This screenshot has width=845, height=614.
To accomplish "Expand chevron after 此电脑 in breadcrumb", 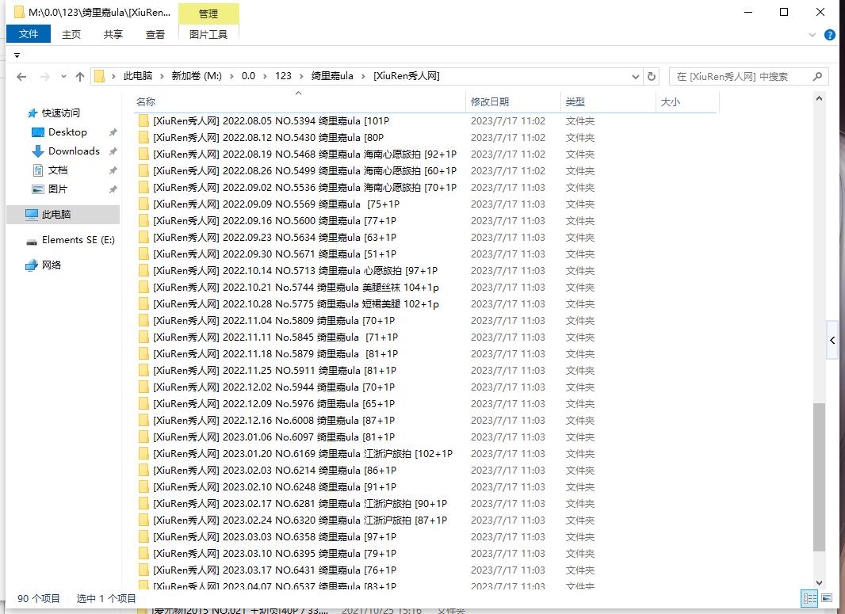I will pyautogui.click(x=162, y=77).
